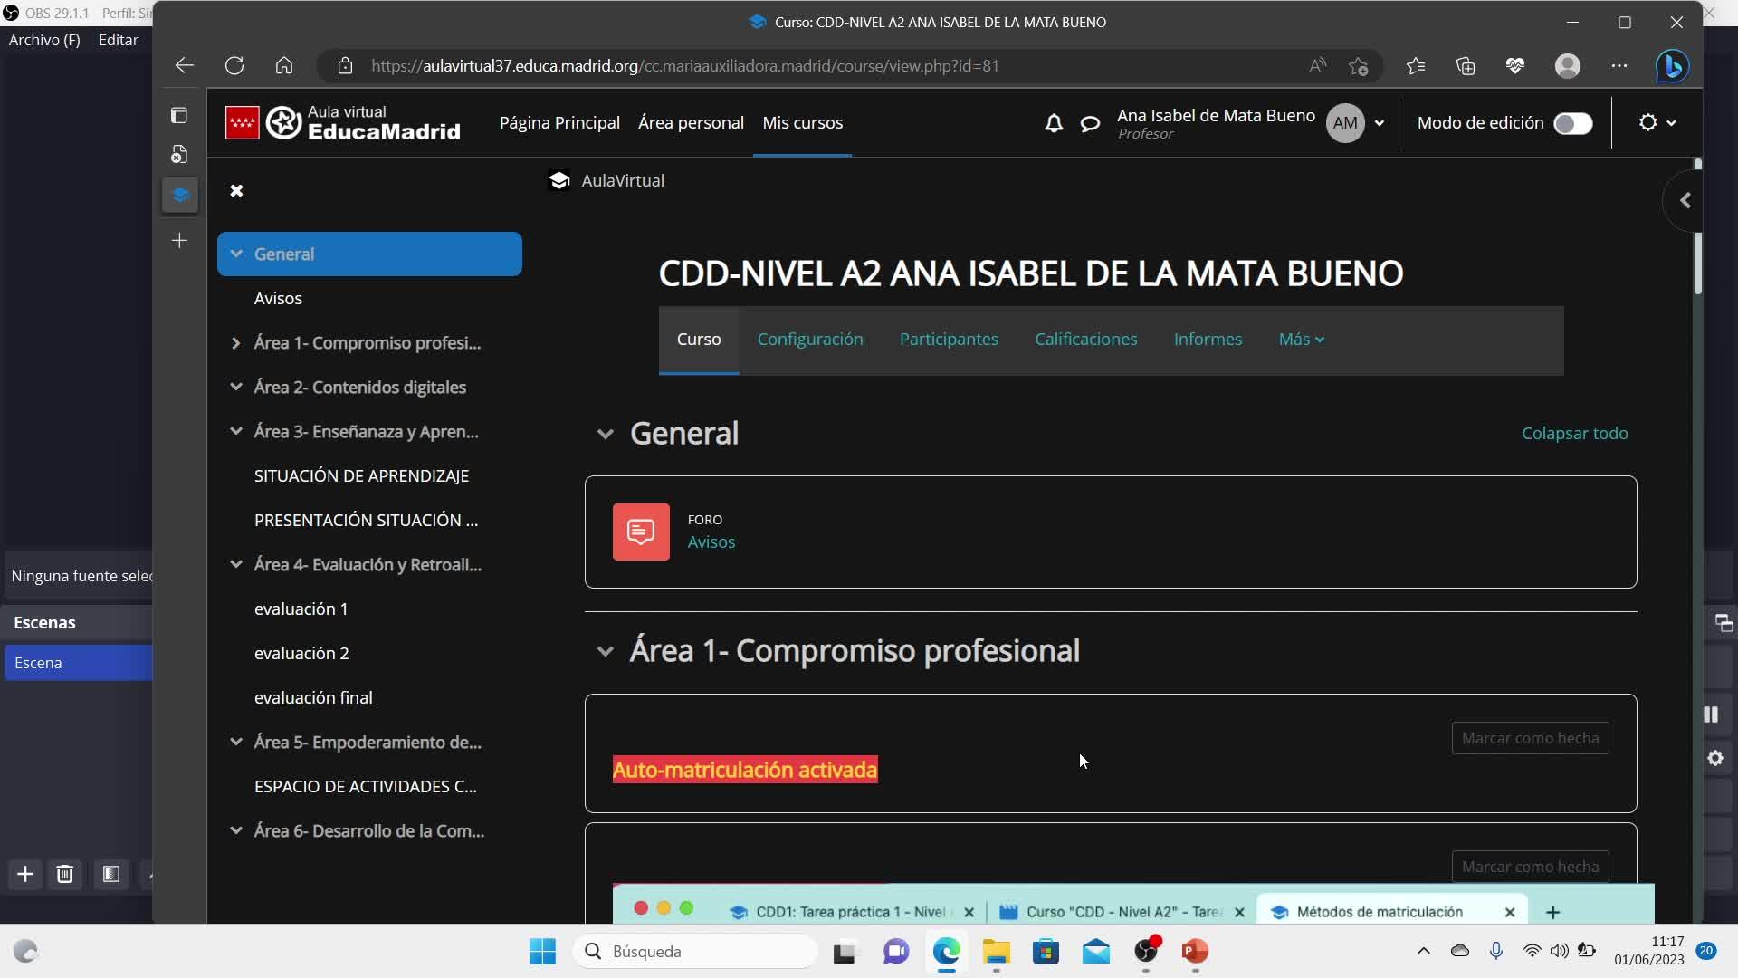This screenshot has height=978, width=1738.
Task: Open the Más dropdown menu
Action: pos(1301,340)
